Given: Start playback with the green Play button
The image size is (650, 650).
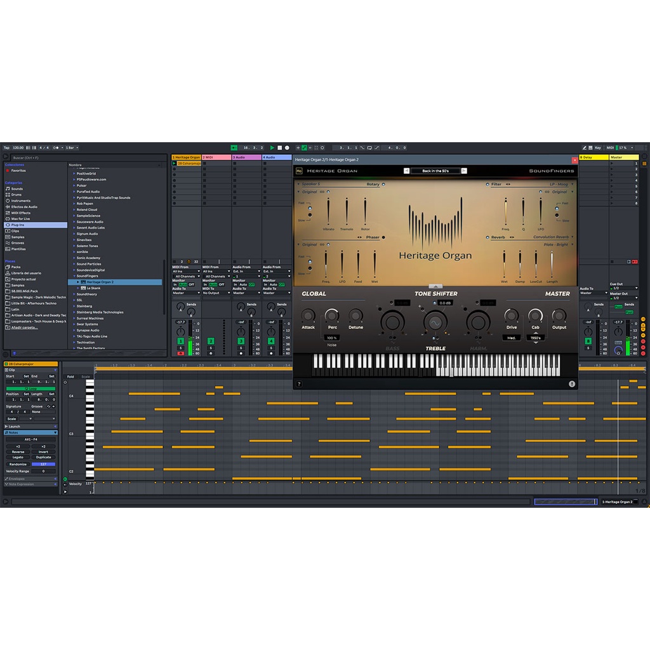Looking at the screenshot, I should point(272,147).
